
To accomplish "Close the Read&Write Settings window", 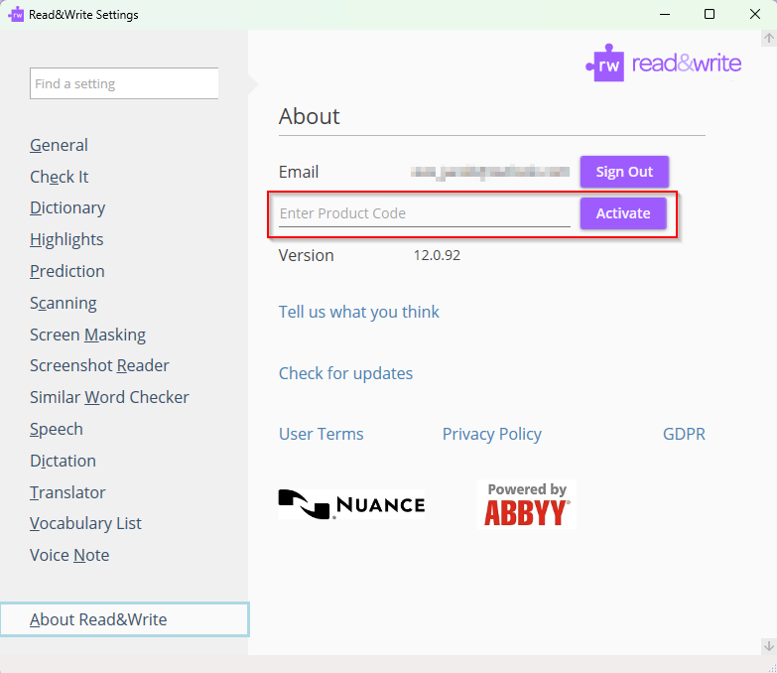I will 755,14.
